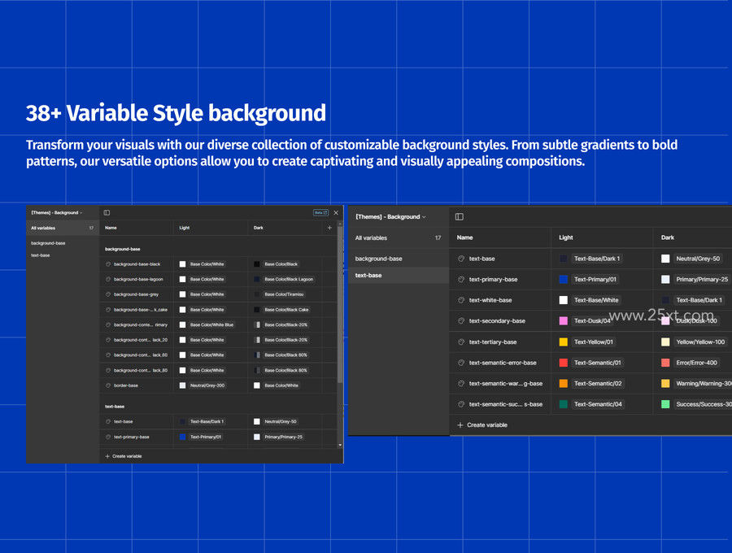Screen dimensions: 732x553
Task: Select the background-base group in the right sidebar
Action: pos(378,259)
